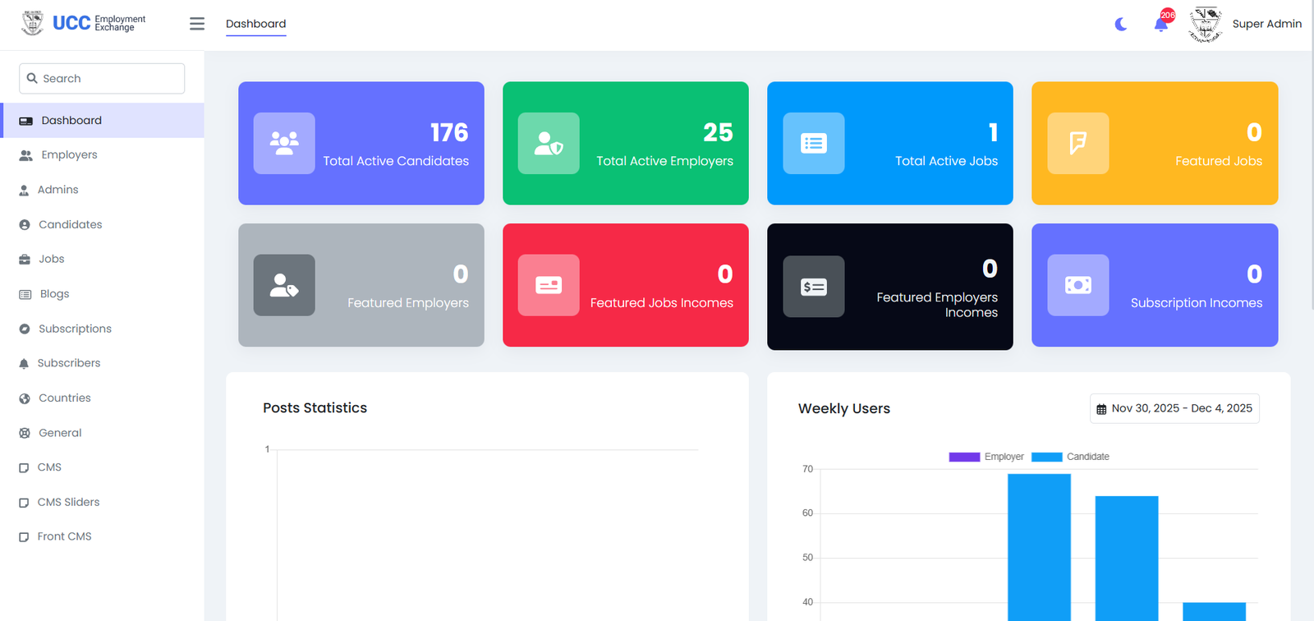Toggle the Employer legend in Weekly Users chart
The width and height of the screenshot is (1314, 621).
point(986,457)
